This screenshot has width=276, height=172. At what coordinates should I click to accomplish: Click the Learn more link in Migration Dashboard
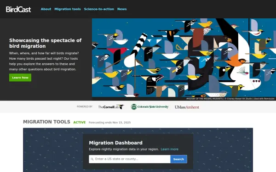pos(169,149)
